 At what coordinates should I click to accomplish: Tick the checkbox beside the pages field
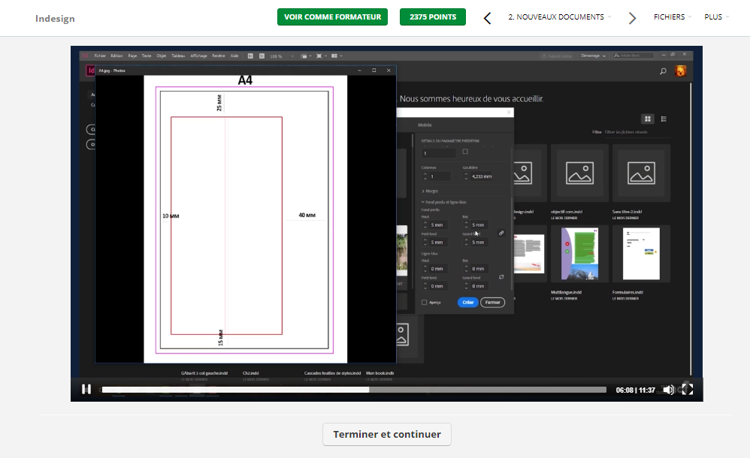point(465,152)
